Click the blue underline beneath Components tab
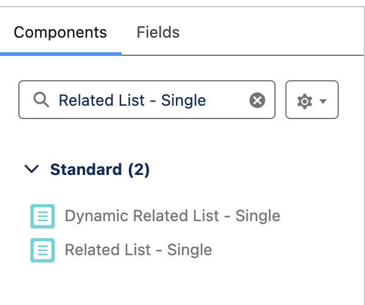Image resolution: width=365 pixels, height=305 pixels. click(x=60, y=53)
